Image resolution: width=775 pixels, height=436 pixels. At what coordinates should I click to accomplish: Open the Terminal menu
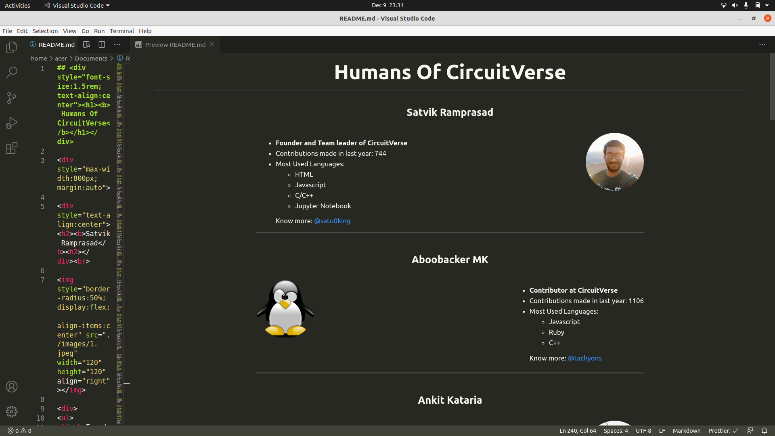121,31
